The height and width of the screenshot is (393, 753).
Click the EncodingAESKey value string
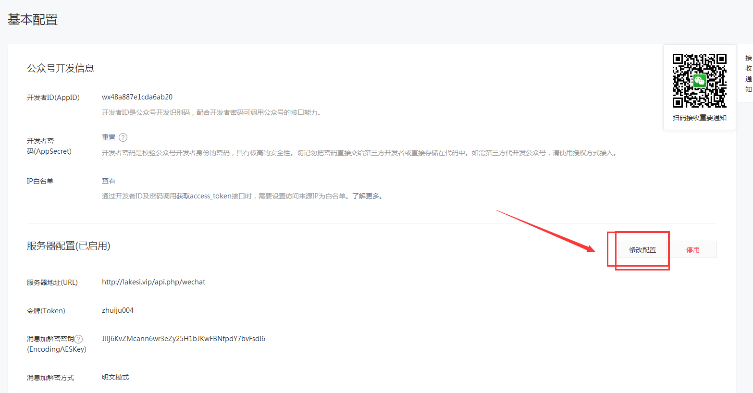point(184,339)
